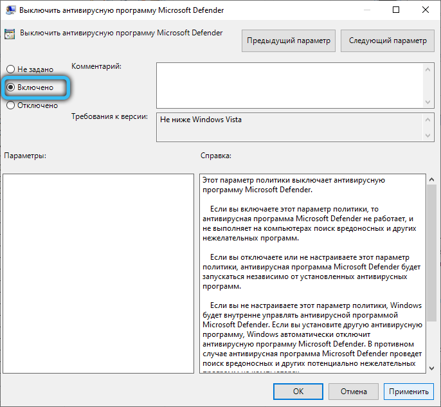
Task: Click the up arrow in the version requirements box
Action: point(428,120)
